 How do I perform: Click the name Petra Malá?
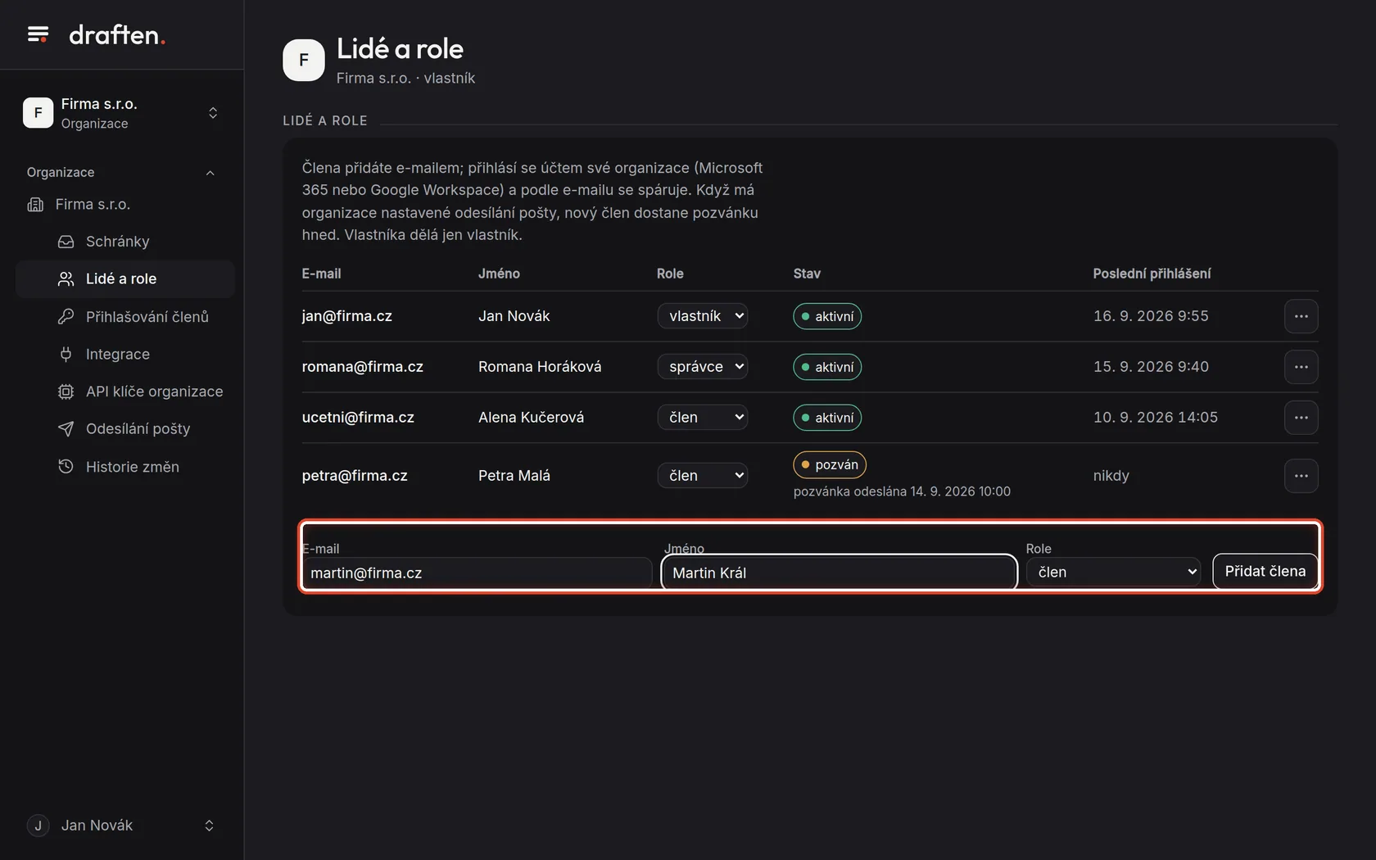click(514, 476)
